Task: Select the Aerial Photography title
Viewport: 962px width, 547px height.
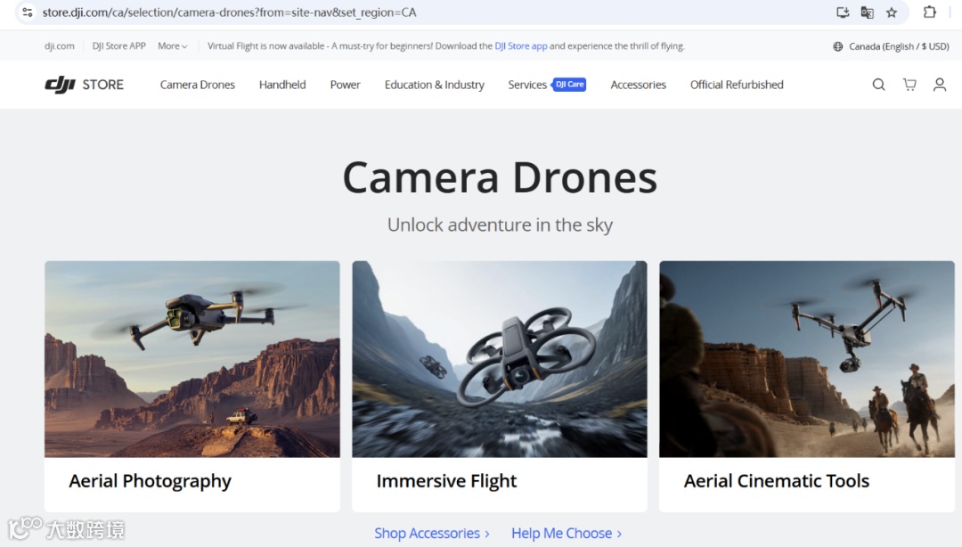Action: (150, 481)
